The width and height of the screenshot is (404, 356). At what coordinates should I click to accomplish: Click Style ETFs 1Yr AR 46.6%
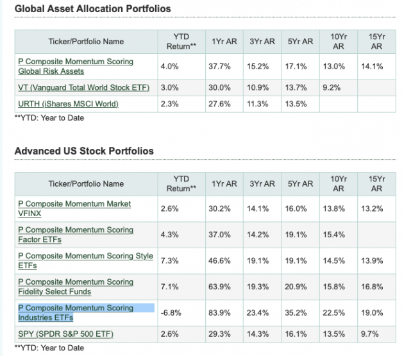(219, 260)
